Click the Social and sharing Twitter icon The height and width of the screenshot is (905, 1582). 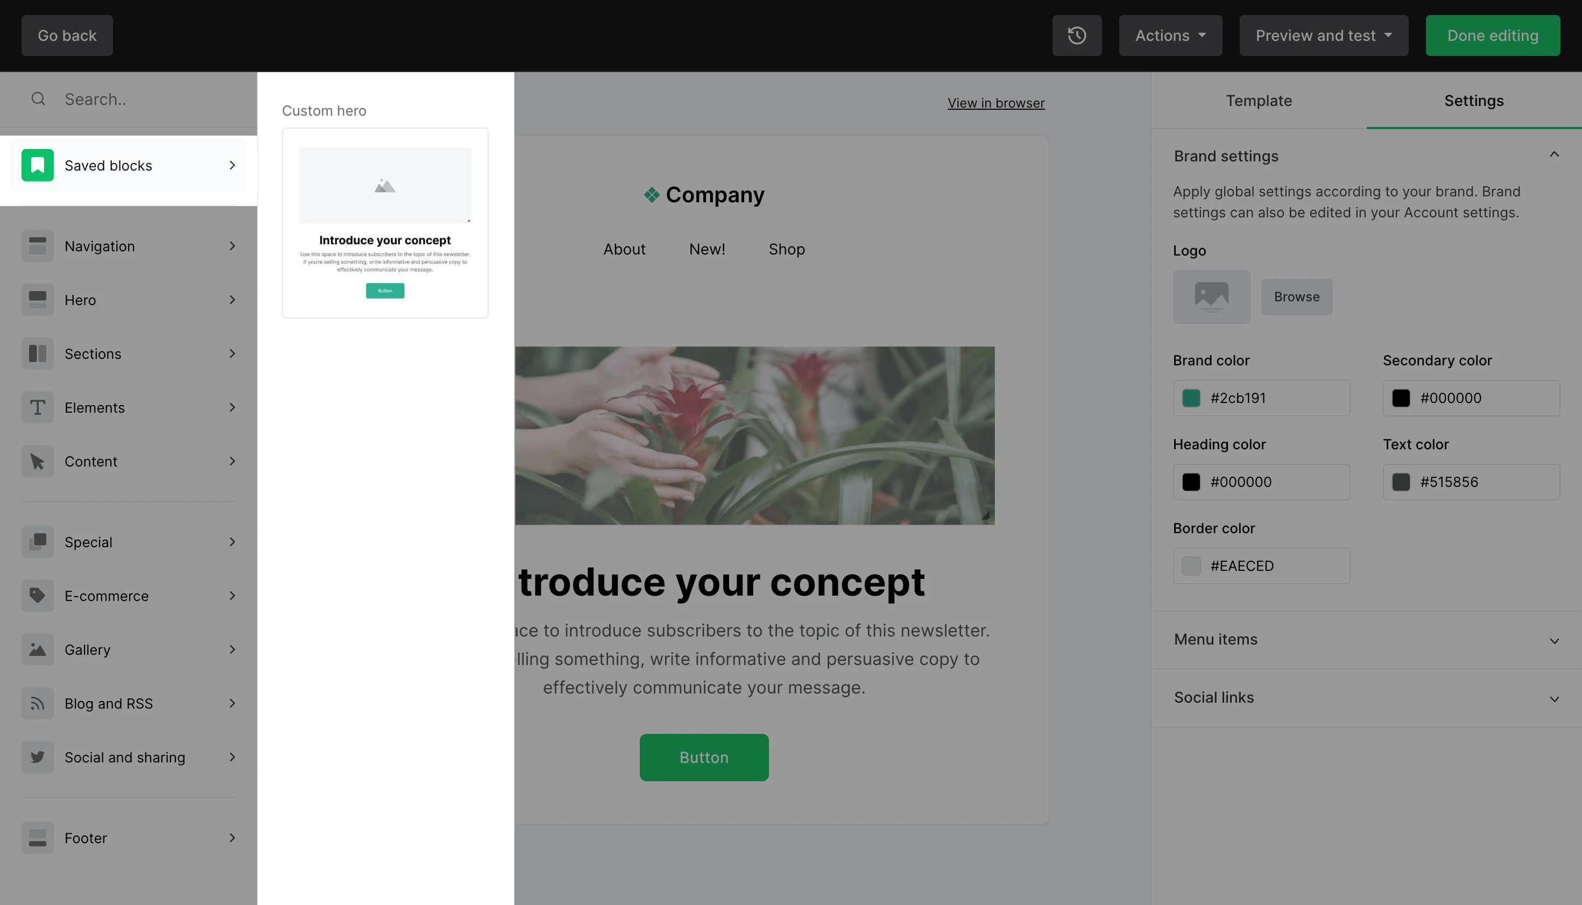coord(37,757)
